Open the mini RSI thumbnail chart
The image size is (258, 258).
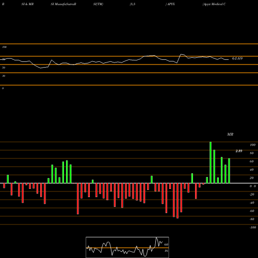tap(127, 247)
